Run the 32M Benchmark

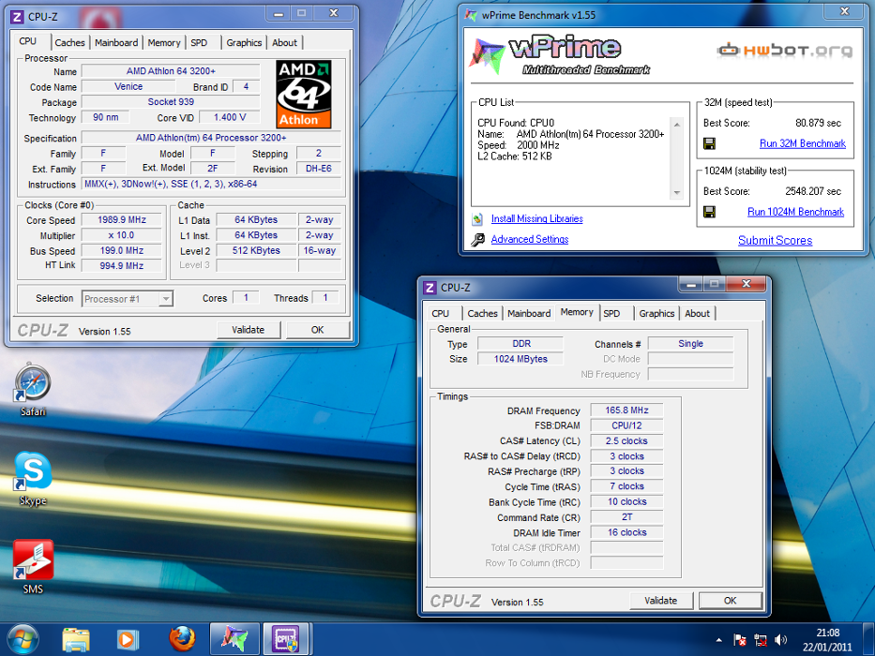point(803,143)
